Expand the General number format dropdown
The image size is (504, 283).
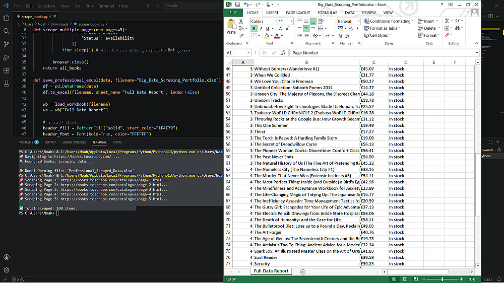tap(358, 21)
